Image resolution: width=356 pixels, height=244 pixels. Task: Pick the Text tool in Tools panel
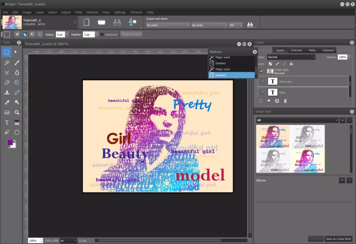tap(7, 122)
